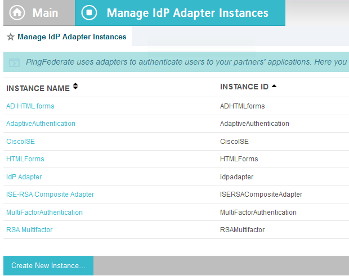Click the Main home icon
Screen dimensions: 349x276
[x=17, y=13]
